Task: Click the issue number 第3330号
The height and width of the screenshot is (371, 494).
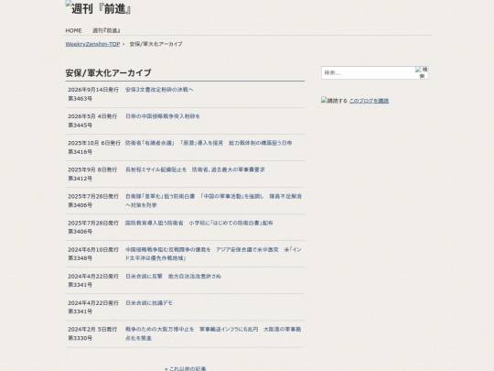Action: coord(80,338)
